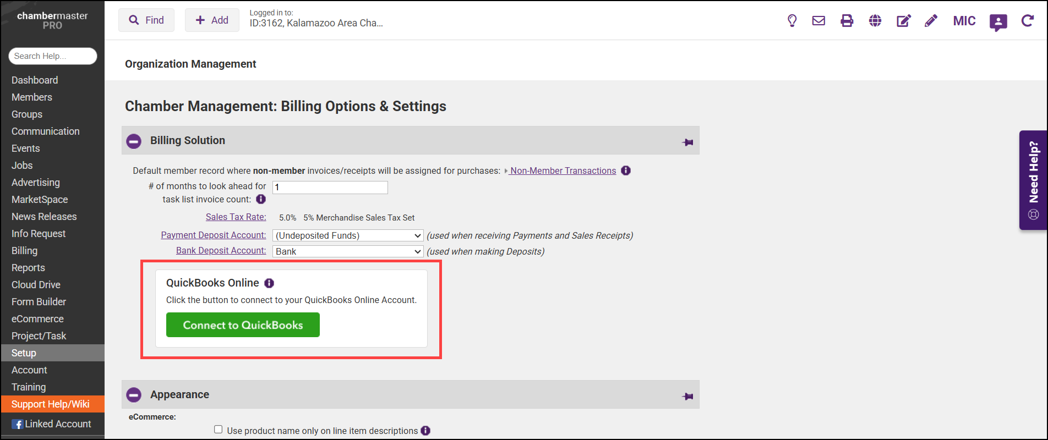
Task: Open Billing in the sidebar menu
Action: tap(25, 251)
